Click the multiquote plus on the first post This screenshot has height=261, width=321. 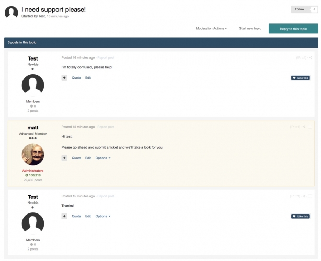[x=64, y=78]
